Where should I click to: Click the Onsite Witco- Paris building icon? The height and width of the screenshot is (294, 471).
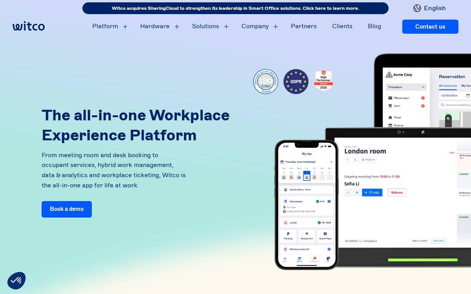point(285,190)
